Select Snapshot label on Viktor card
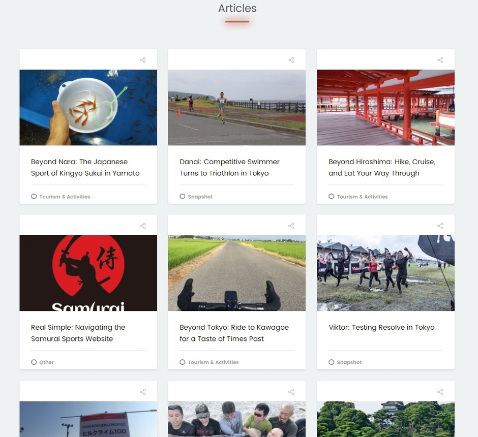Image resolution: width=478 pixels, height=437 pixels. click(349, 362)
